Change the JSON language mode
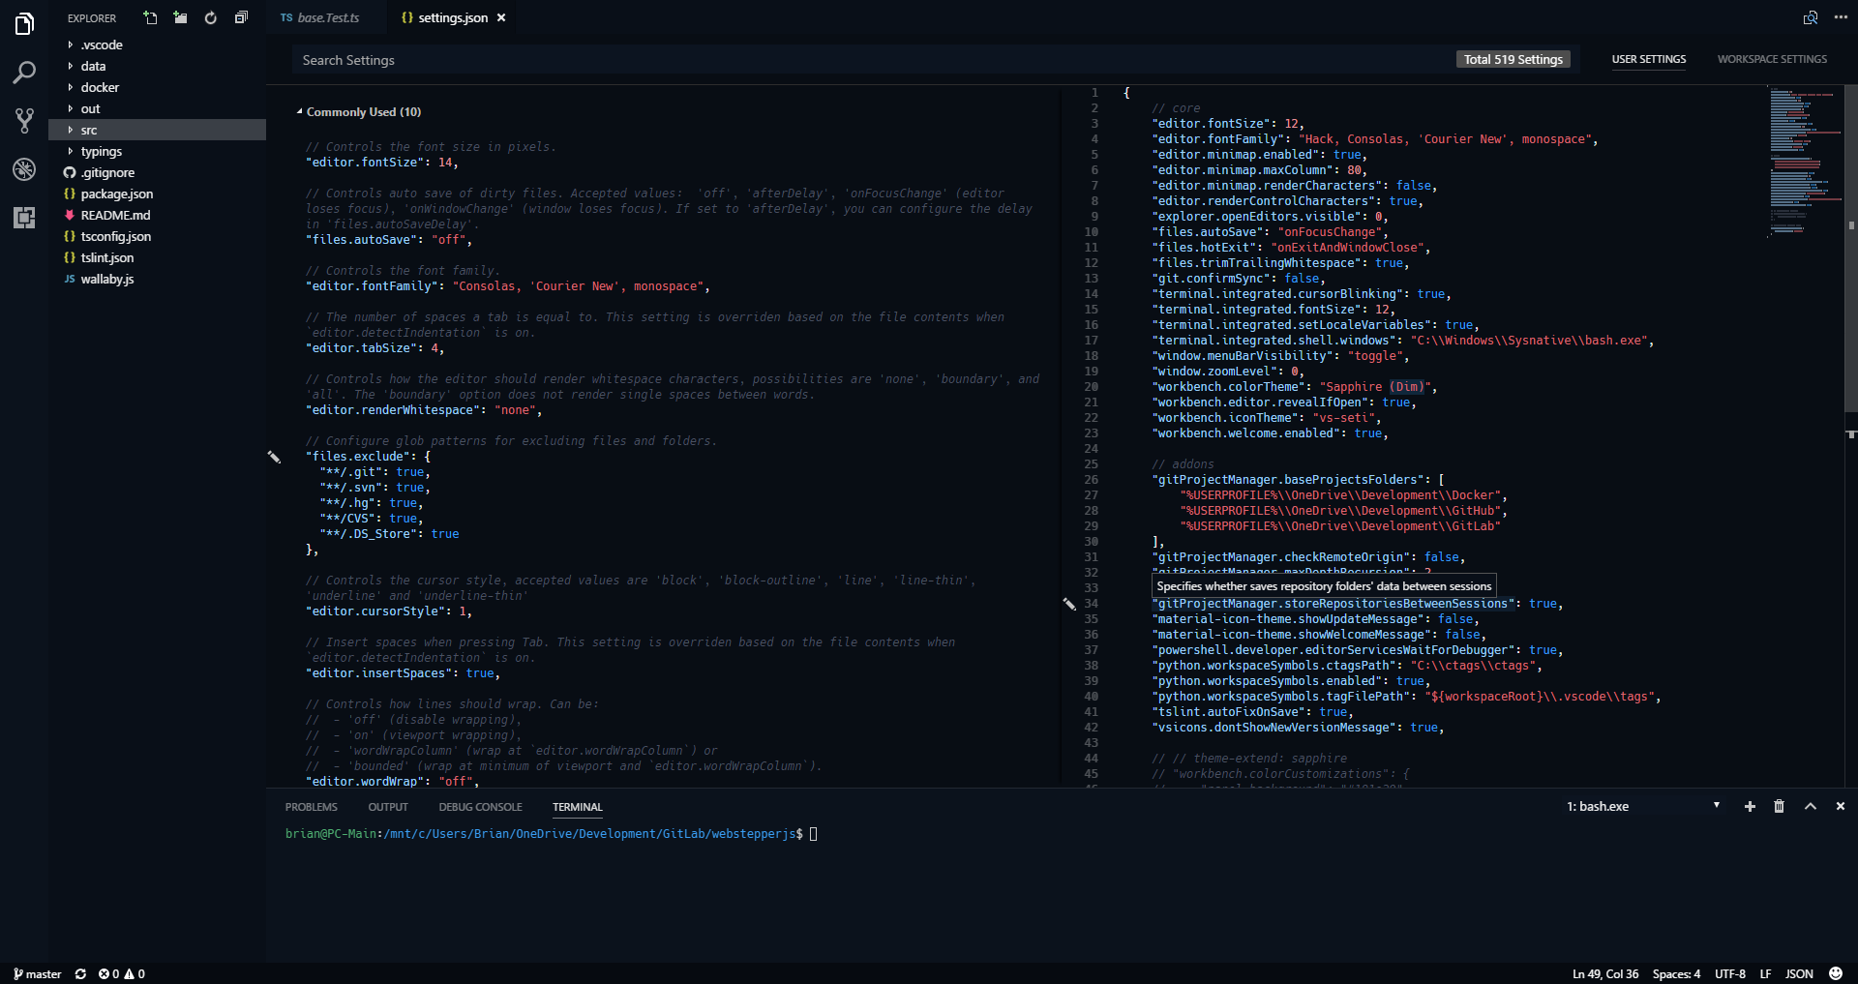 tap(1799, 974)
